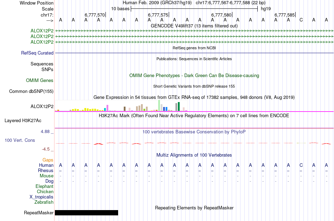334x221 pixels.
Task: Click the 100 Vert. Cons track label
Action: [x=20, y=140]
